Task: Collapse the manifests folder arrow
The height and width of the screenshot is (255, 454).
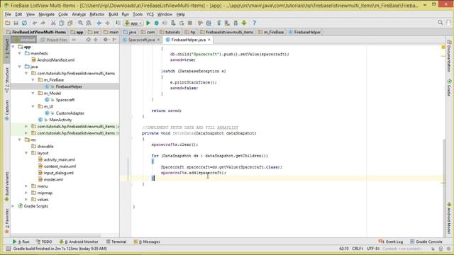Action: 20,53
